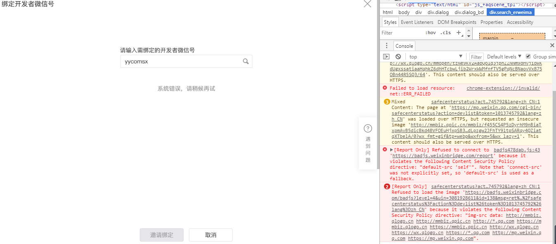Screen dimensions: 556x244
Task: Click the Failed to load resource error icon
Action: pyautogui.click(x=385, y=88)
